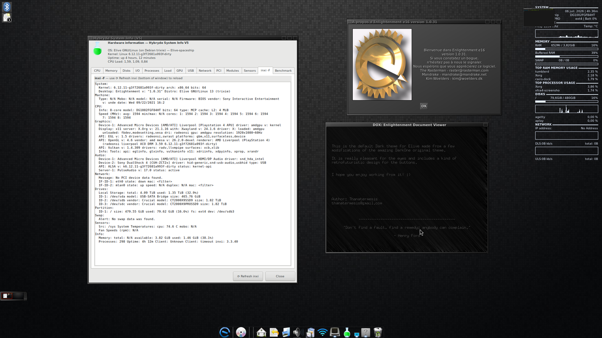Screen dimensions: 602x338
Task: Click the green flask icon in dock
Action: (347, 332)
